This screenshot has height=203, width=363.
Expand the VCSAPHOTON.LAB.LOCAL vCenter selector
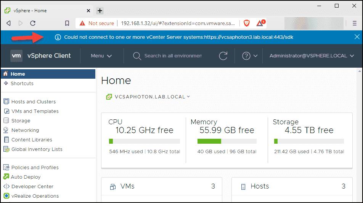(148, 97)
